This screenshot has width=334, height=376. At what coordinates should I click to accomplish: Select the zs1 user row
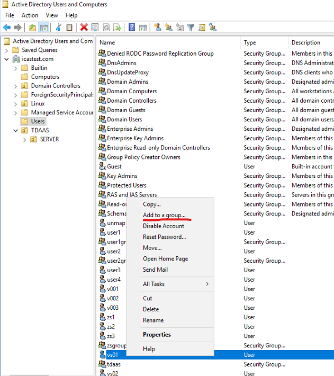pos(215,317)
